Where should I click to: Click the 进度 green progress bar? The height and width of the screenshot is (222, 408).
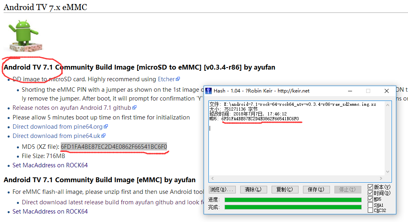(x=293, y=200)
